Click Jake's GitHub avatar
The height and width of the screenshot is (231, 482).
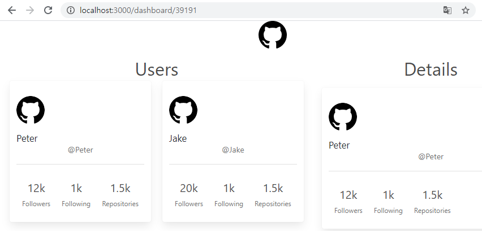coord(183,110)
